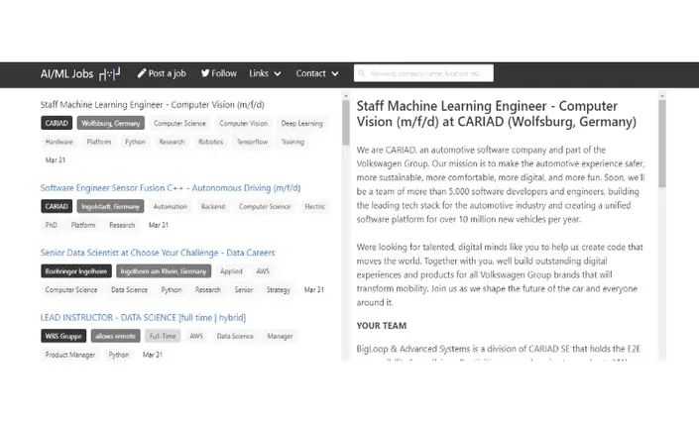Select the Hardware tag

click(58, 142)
